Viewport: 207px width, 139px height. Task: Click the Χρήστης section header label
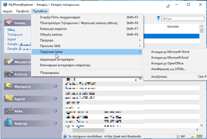click(21, 124)
